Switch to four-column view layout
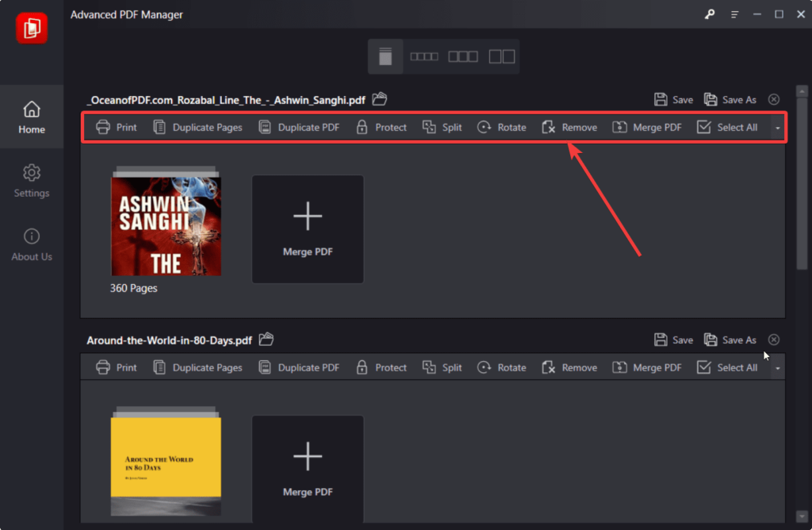The height and width of the screenshot is (530, 812). click(424, 56)
